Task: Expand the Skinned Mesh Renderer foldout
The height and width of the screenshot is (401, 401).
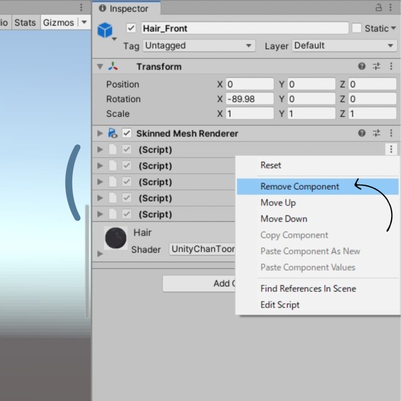Action: 100,133
